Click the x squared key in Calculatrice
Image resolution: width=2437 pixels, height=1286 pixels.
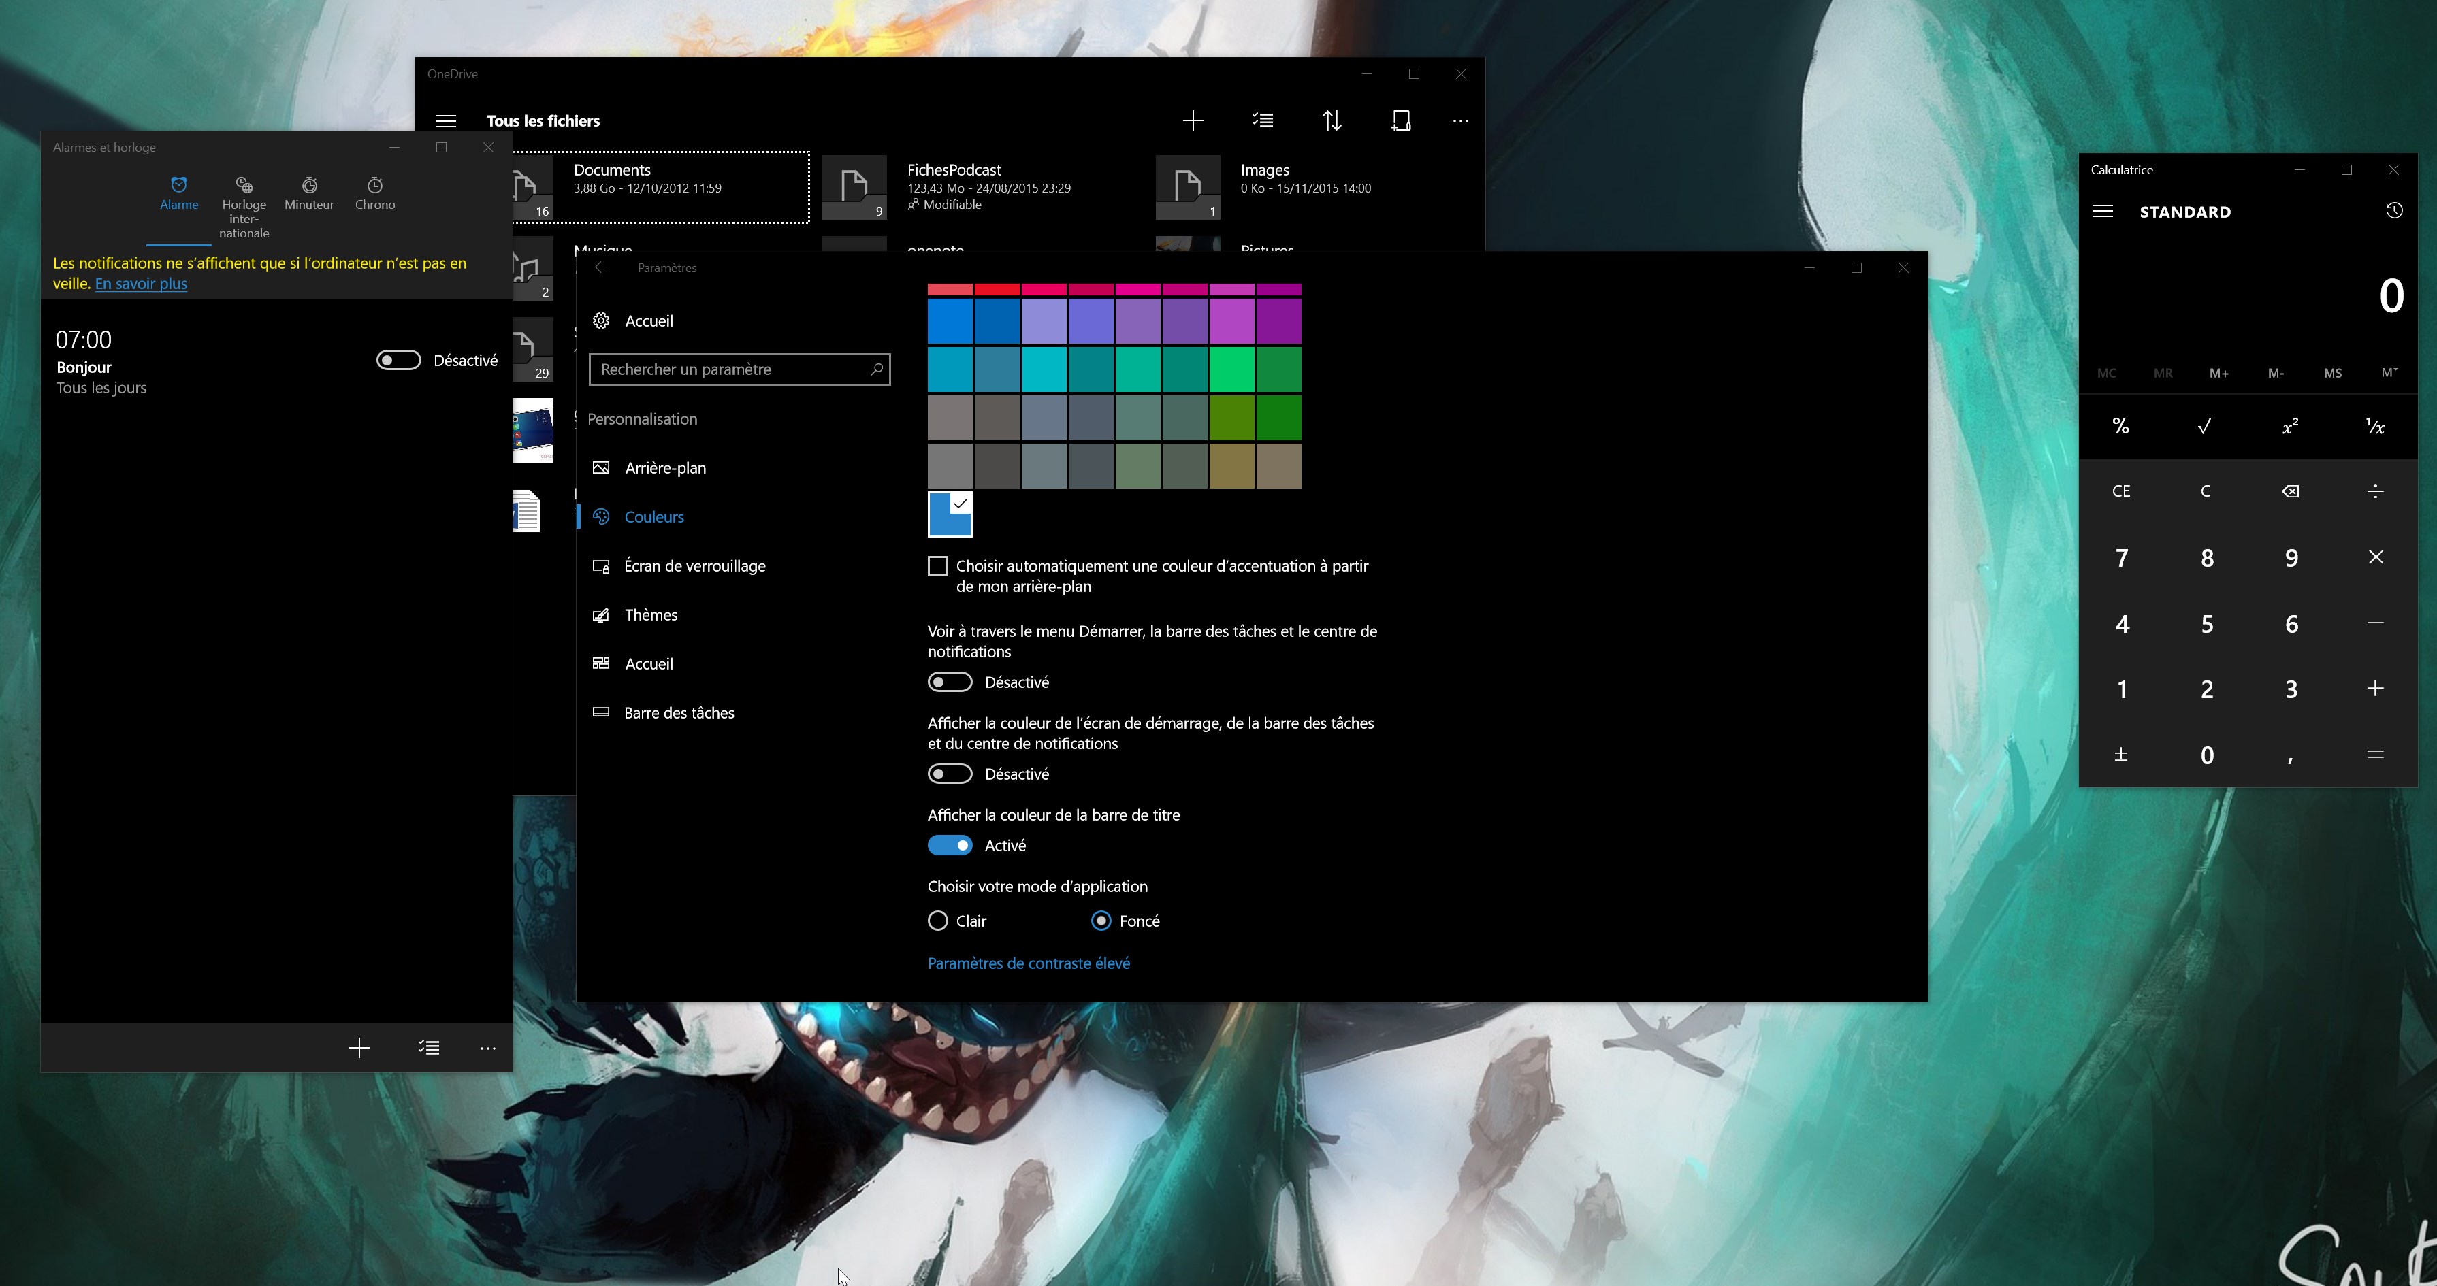coord(2291,427)
